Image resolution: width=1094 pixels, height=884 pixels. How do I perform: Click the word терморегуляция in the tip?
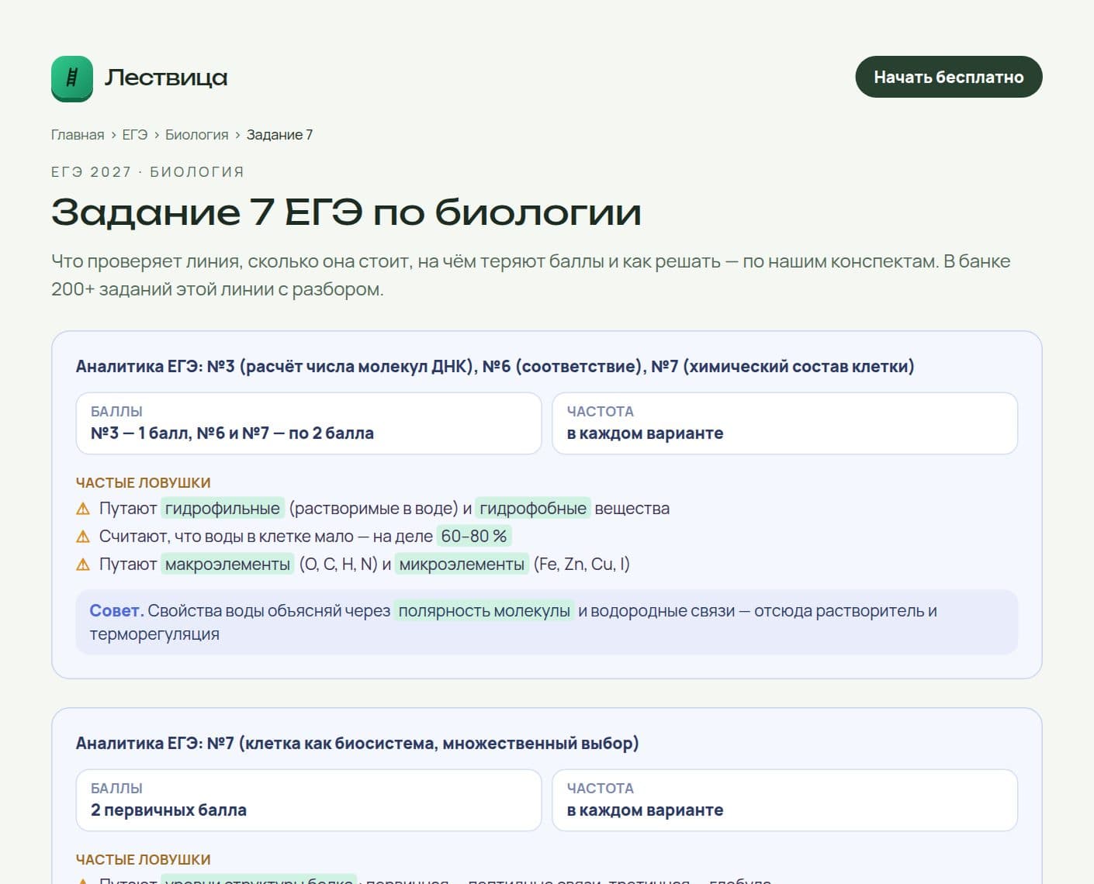point(154,634)
